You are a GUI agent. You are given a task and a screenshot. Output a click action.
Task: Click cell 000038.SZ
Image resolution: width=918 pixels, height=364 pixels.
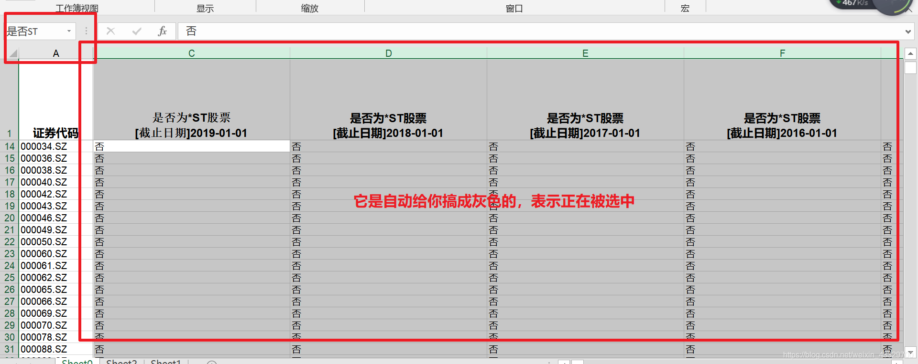coord(56,170)
